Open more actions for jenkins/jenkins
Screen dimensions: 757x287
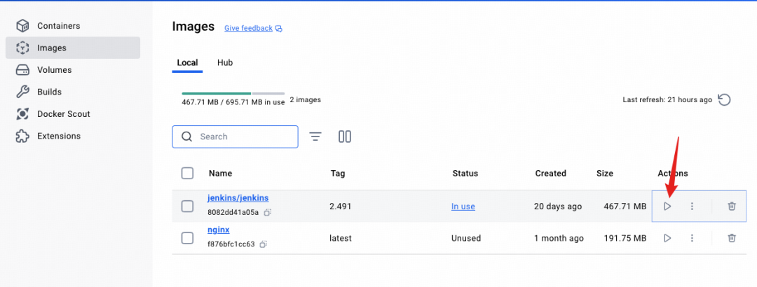[692, 206]
